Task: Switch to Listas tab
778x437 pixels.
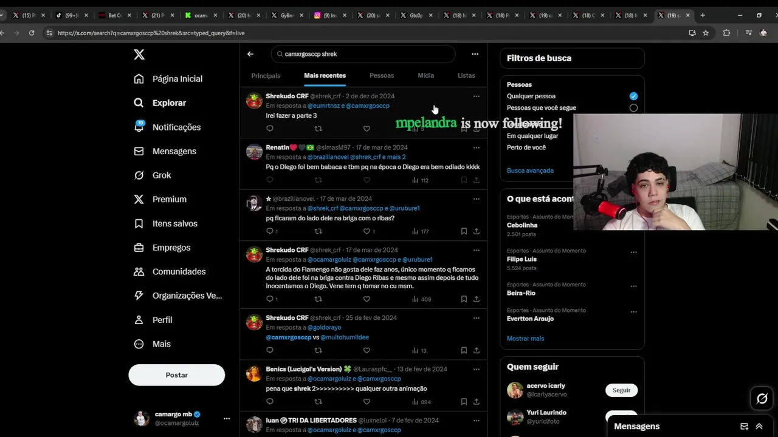Action: point(466,76)
